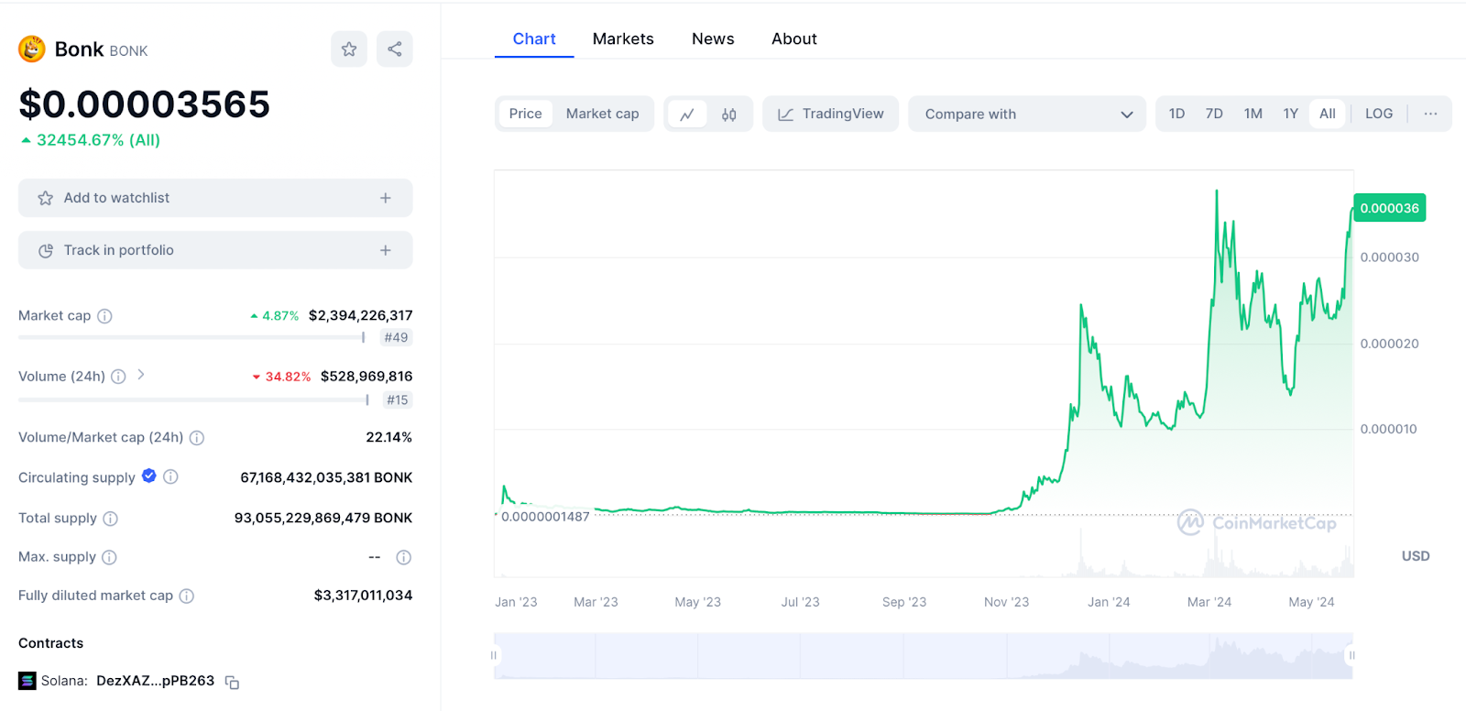The image size is (1466, 711).
Task: Click the verified badge next to Circulating supply
Action: point(149,476)
